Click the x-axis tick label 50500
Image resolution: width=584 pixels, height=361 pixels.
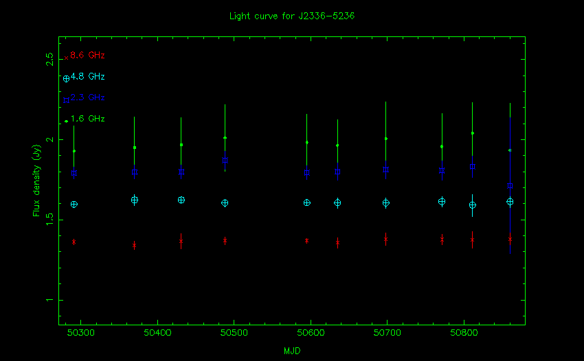[234, 333]
